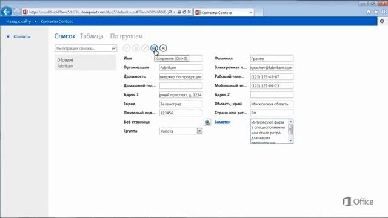The image size is (388, 218).
Task: Click the Заметки scrollbar thumb
Action: coord(290,129)
